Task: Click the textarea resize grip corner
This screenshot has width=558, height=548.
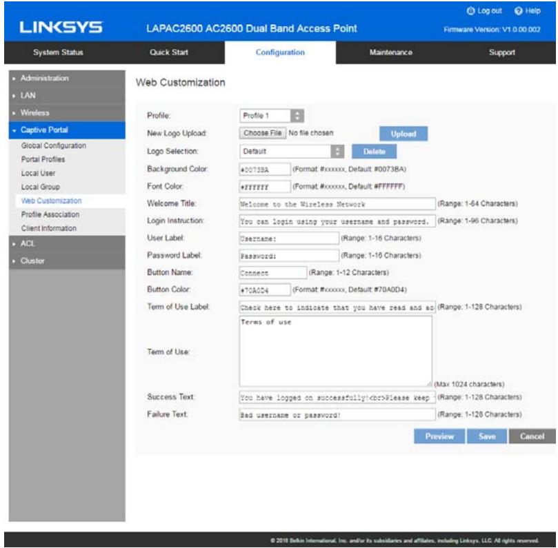Action: click(x=430, y=384)
